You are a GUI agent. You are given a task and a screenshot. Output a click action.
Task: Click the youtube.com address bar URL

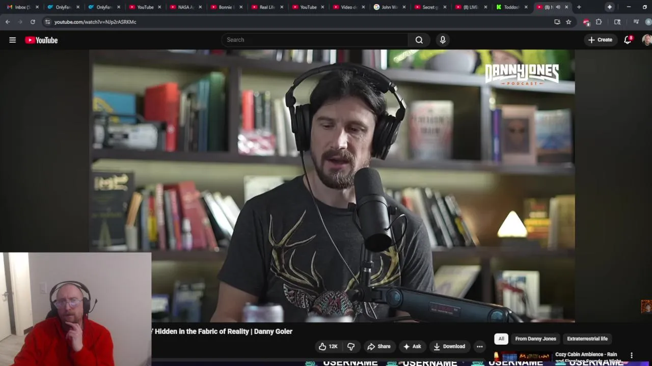coord(95,22)
